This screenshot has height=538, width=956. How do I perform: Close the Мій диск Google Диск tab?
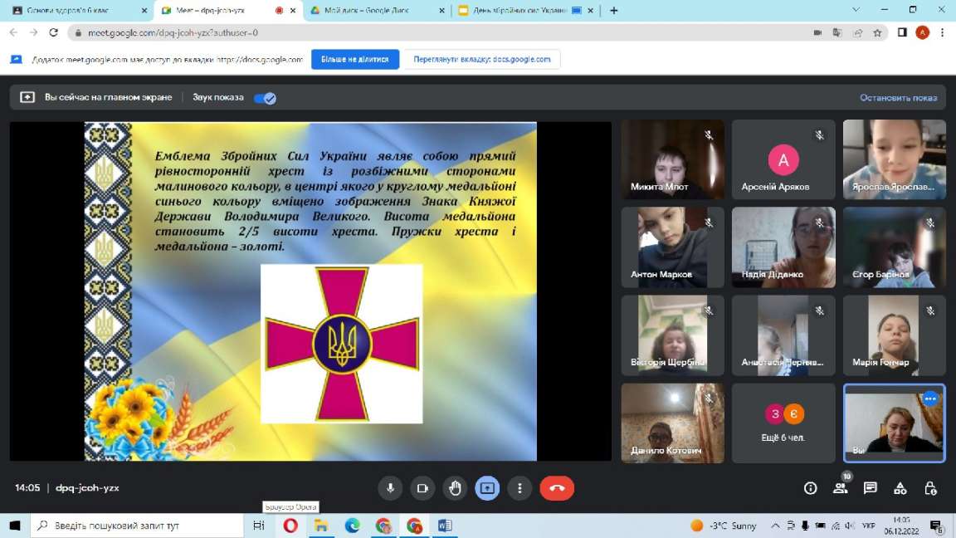(x=441, y=10)
